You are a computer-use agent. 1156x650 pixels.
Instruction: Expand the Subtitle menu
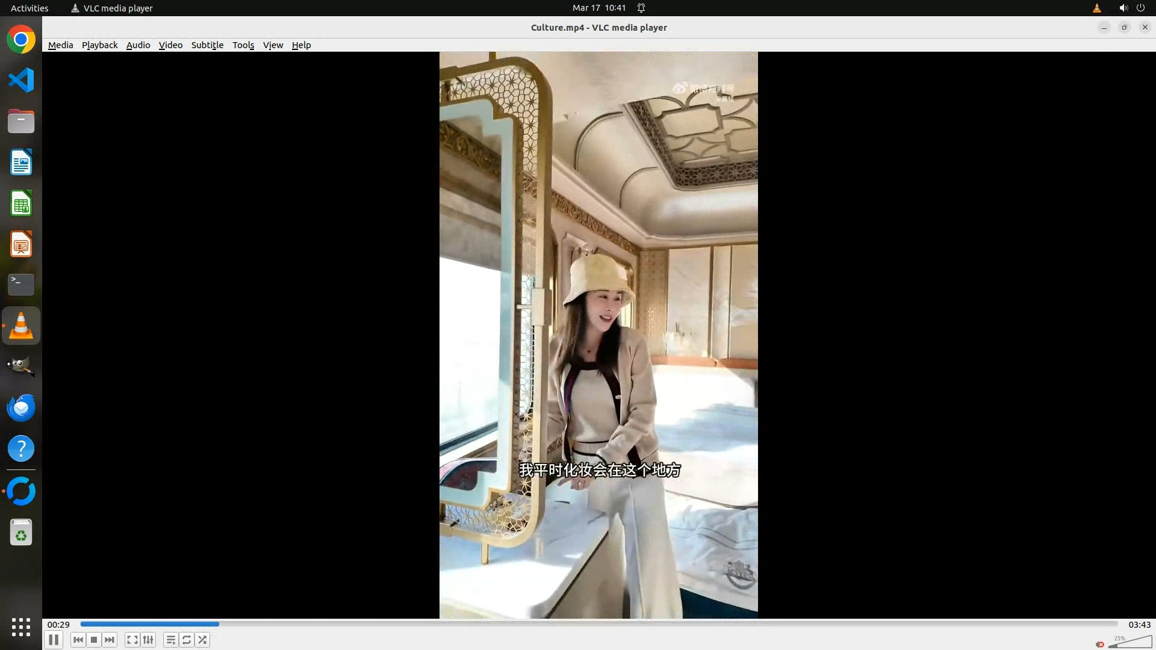coord(207,45)
